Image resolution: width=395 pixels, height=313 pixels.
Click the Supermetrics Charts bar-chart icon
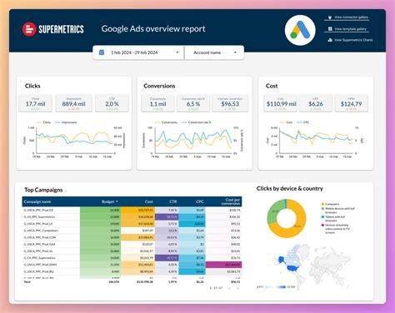point(330,40)
